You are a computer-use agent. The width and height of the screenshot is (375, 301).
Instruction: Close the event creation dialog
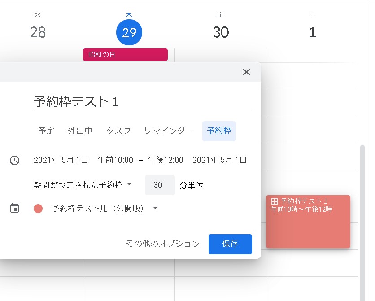[246, 72]
